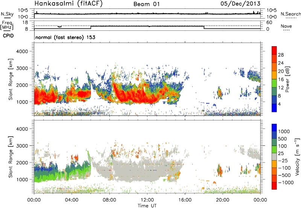301x208 pixels.
Task: Select the '500' velocity colorbar label
Action: click(x=283, y=139)
